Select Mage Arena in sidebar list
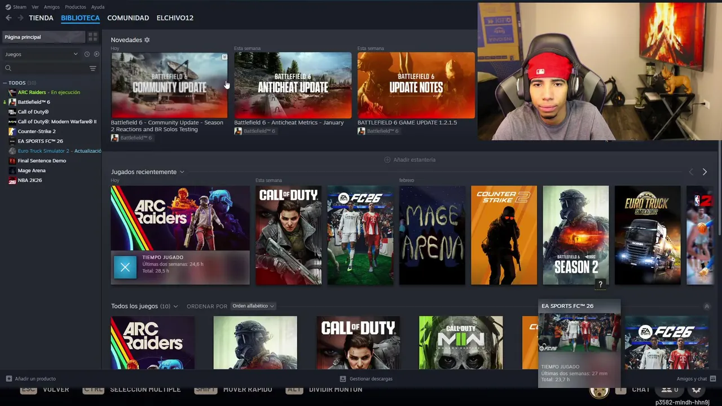Screen dimensions: 722x406 pyautogui.click(x=32, y=170)
